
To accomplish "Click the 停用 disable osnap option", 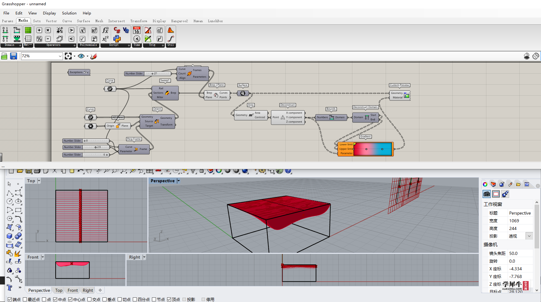I will pos(208,299).
